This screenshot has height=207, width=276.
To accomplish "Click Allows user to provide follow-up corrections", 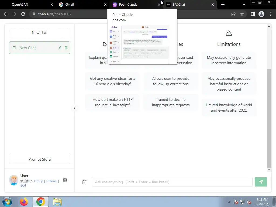I will point(171,81).
